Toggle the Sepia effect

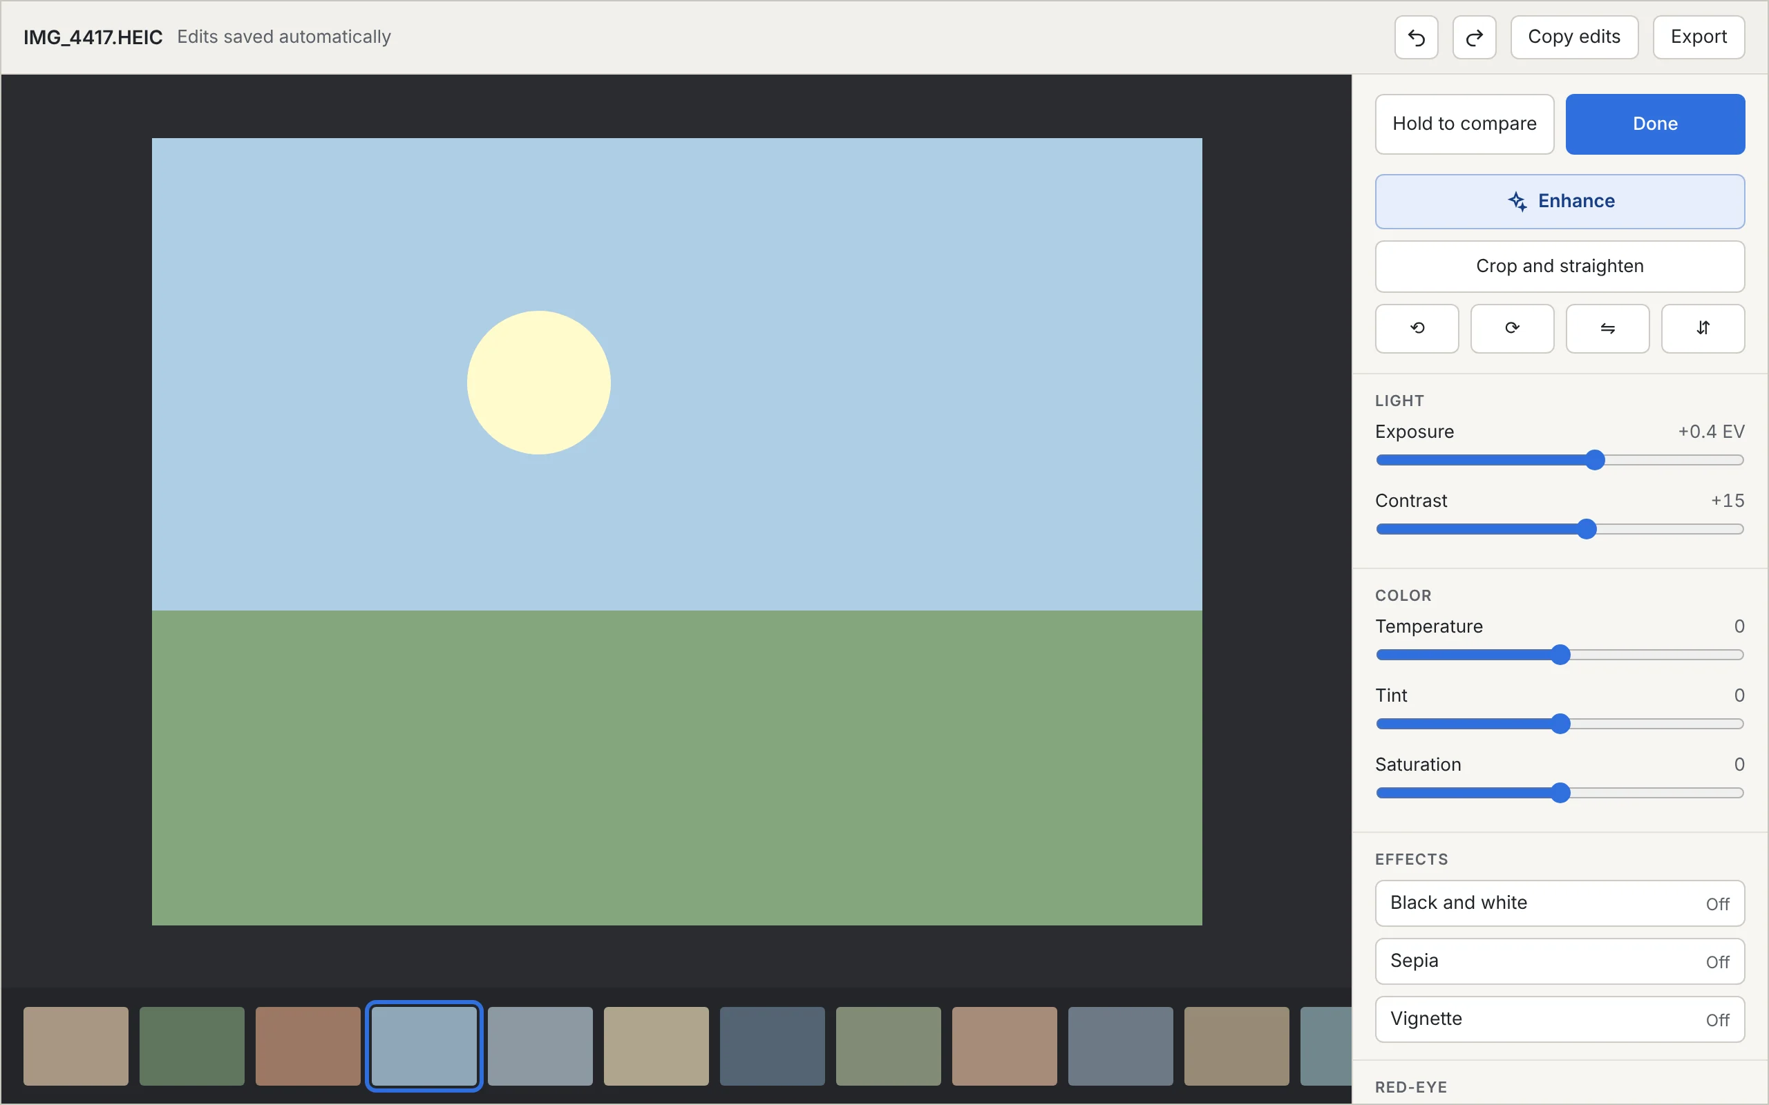(x=1559, y=961)
